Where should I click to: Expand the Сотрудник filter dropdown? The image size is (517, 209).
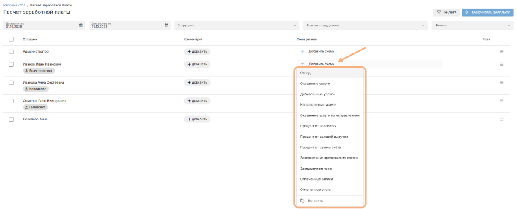pyautogui.click(x=237, y=25)
